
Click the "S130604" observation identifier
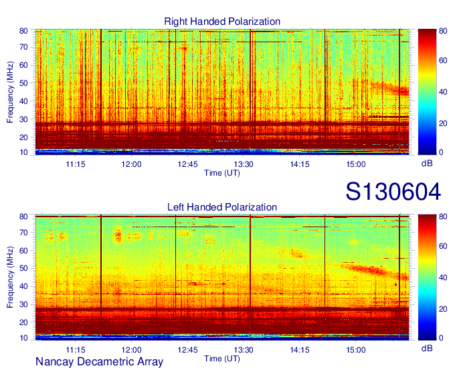tap(393, 192)
